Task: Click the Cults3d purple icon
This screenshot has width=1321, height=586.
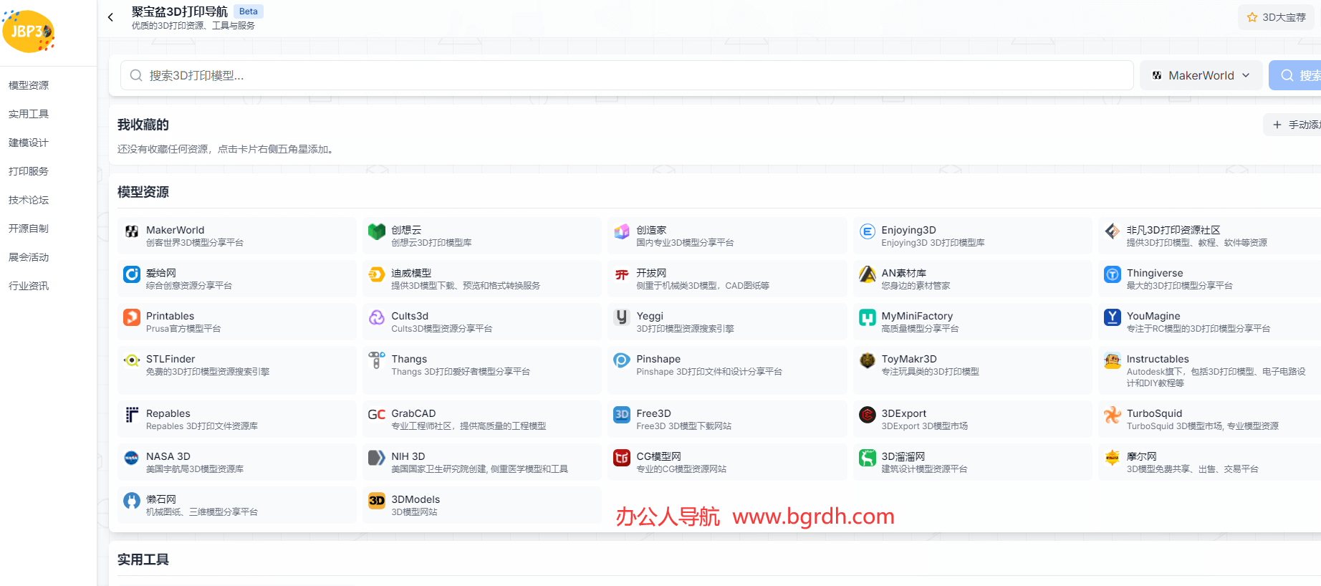Action: 377,317
